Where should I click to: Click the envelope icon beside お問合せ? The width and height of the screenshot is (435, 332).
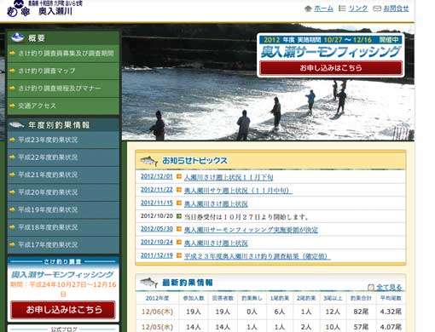point(377,9)
